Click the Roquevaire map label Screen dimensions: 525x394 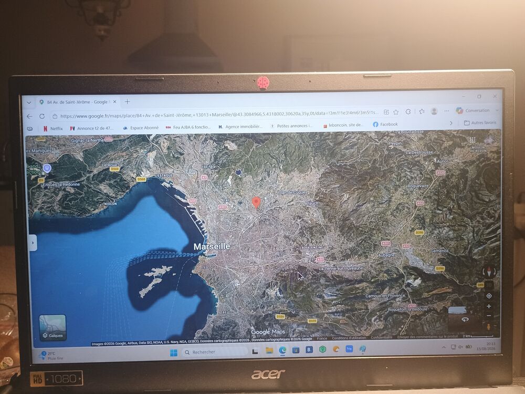[418, 185]
